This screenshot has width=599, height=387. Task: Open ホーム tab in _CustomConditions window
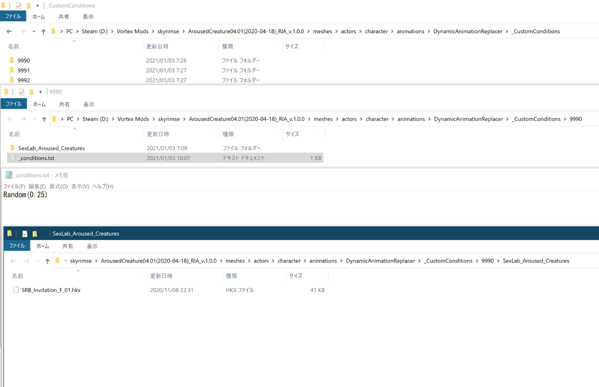coord(39,16)
